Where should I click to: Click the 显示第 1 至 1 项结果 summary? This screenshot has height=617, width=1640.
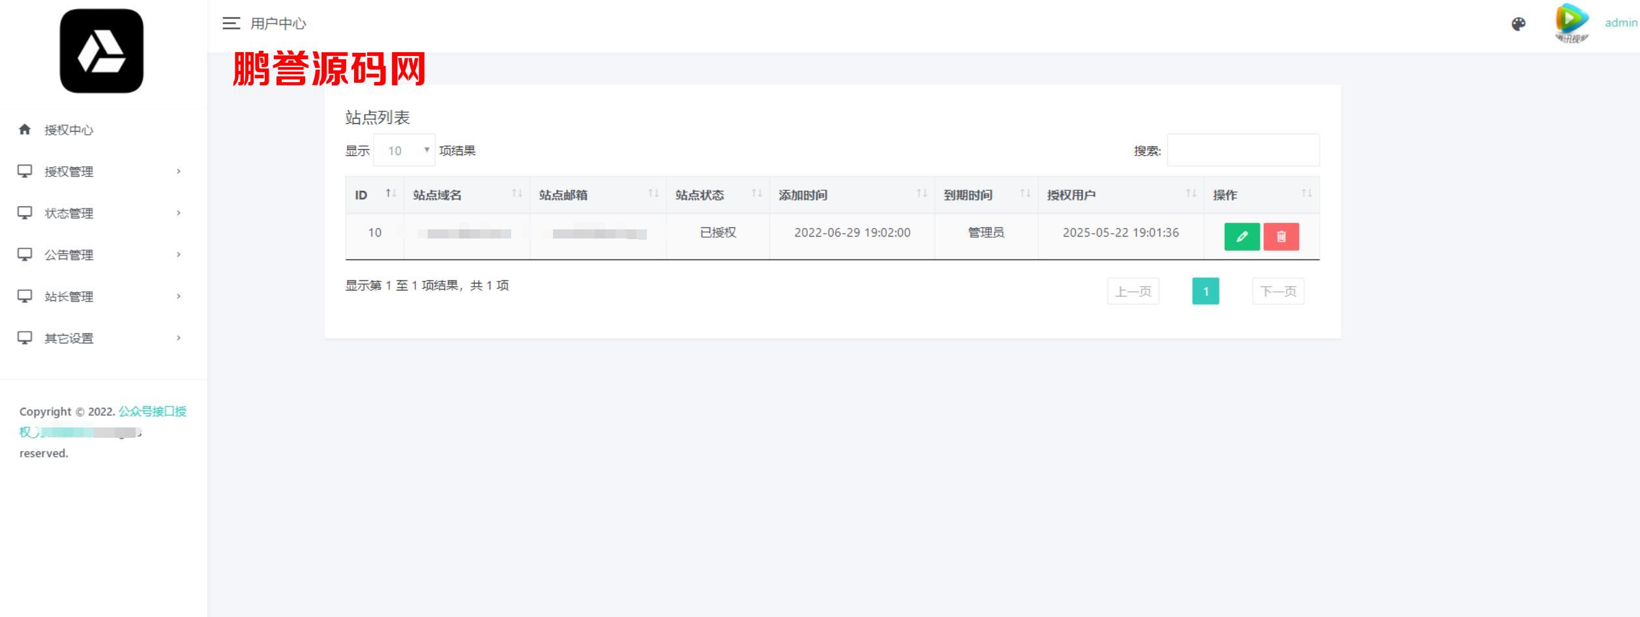click(427, 285)
